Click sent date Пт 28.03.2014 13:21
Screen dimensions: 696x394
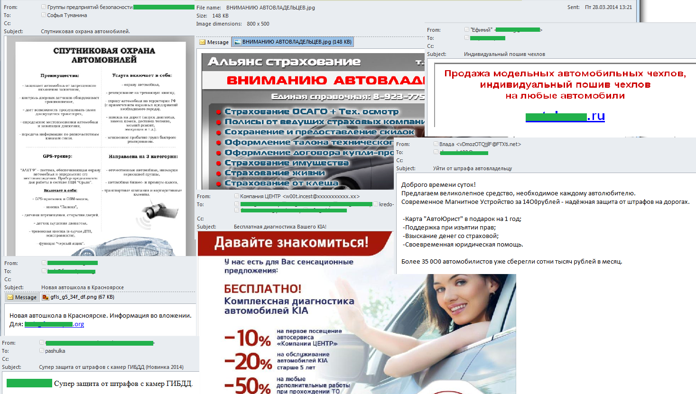click(608, 7)
